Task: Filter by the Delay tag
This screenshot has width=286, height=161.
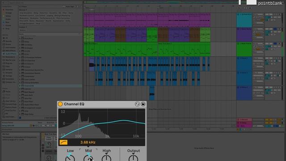Action: coord(36,13)
